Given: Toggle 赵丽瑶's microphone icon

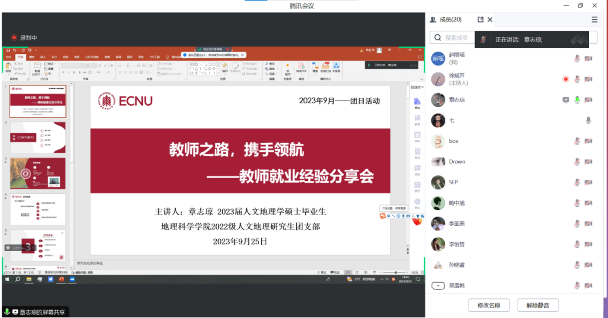Looking at the screenshot, I should point(577,58).
